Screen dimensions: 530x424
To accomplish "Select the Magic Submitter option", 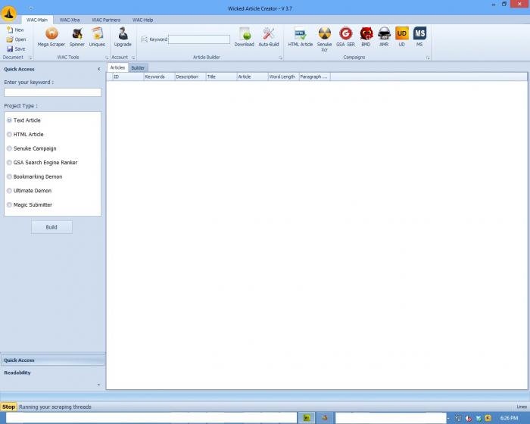I will 30,205.
